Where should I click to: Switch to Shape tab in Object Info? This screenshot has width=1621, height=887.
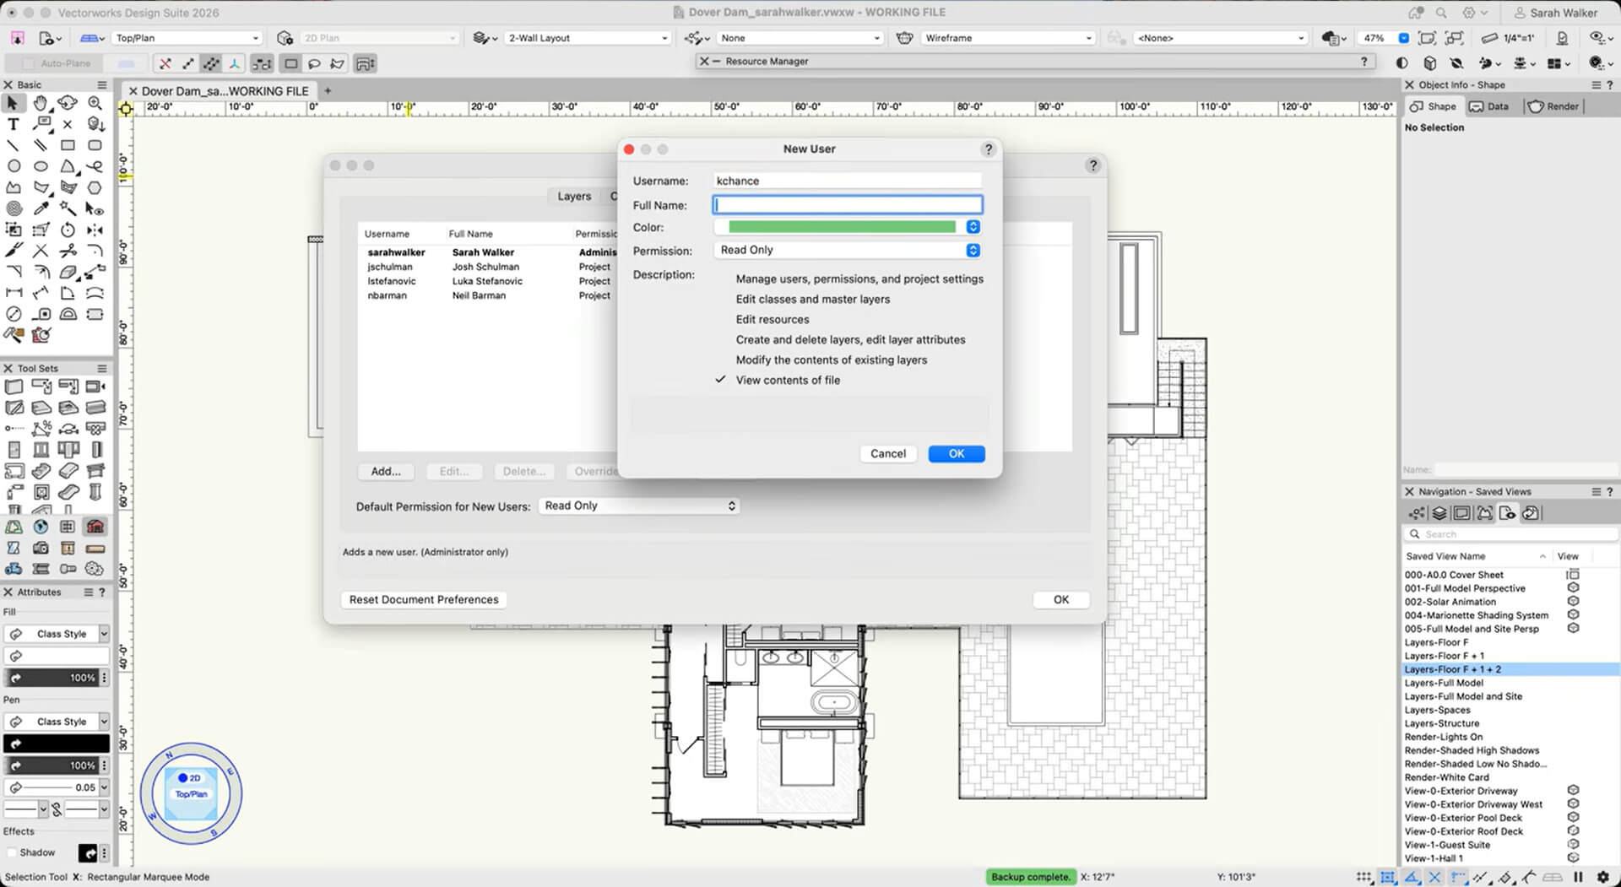point(1433,106)
